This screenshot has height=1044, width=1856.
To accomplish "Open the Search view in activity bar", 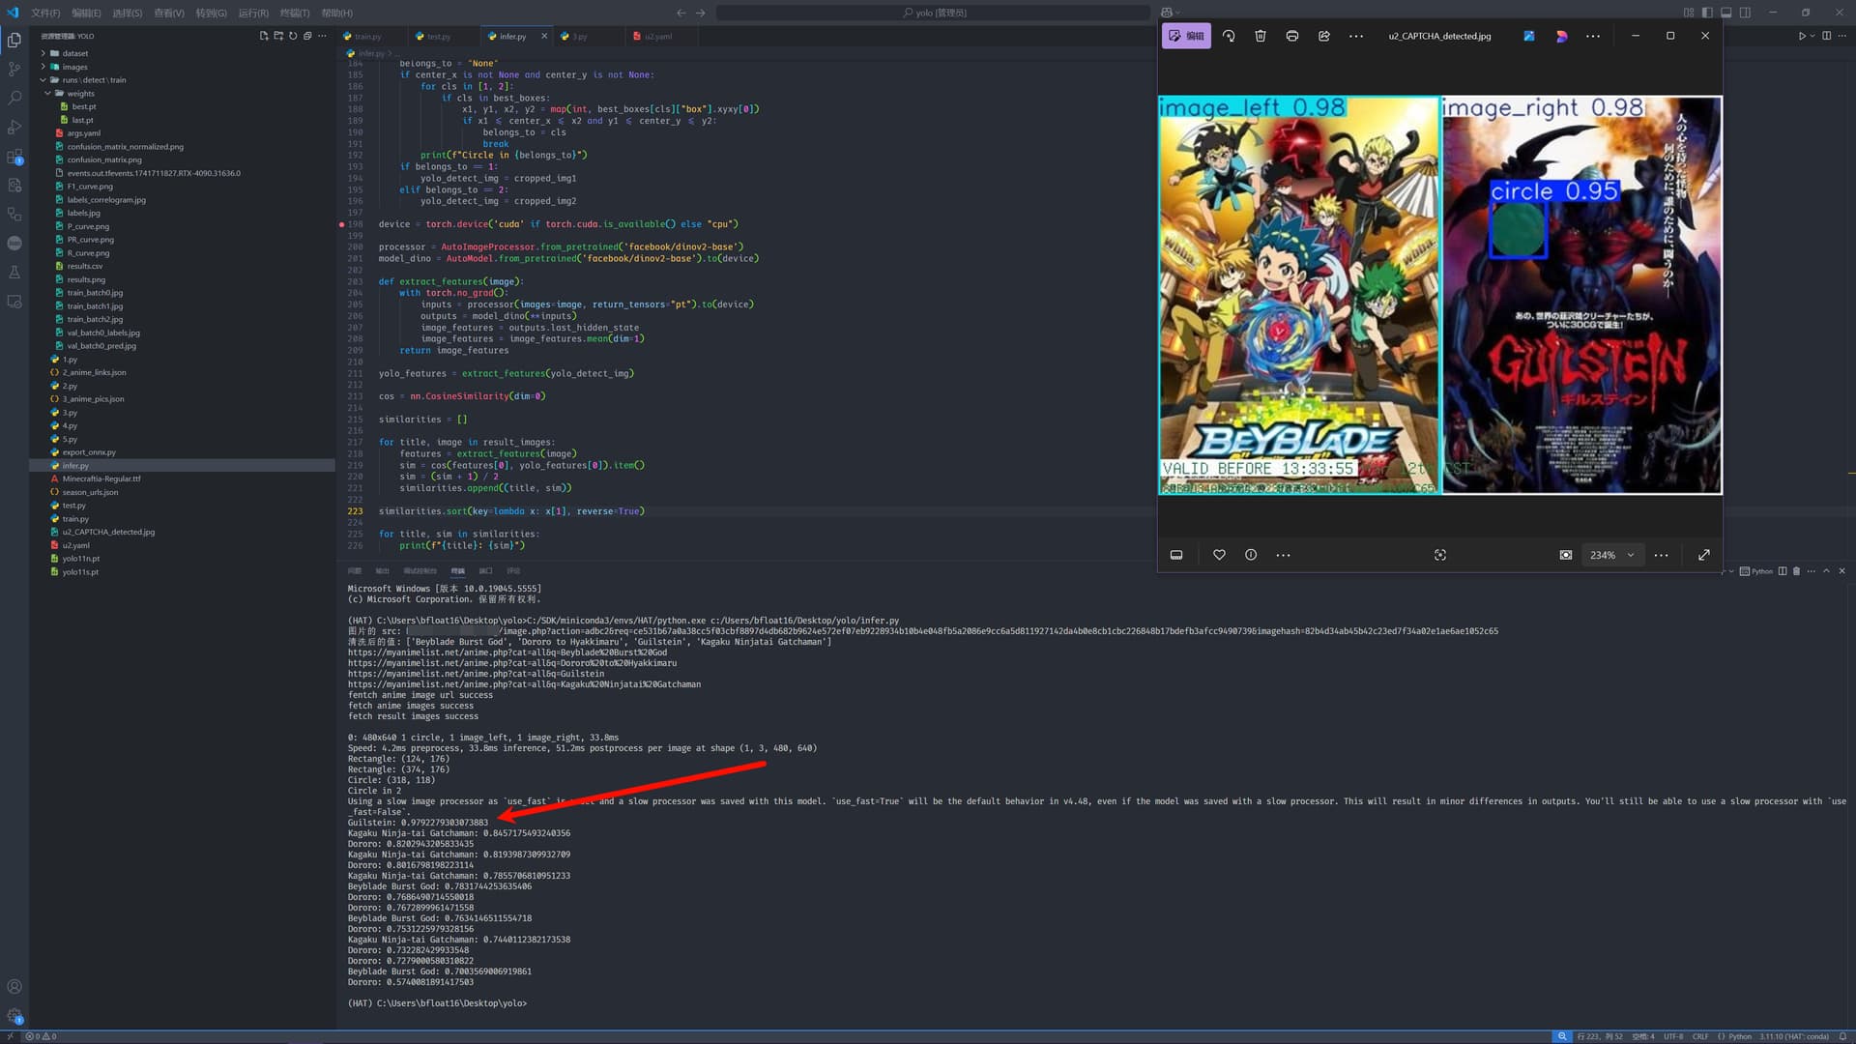I will click(x=14, y=99).
